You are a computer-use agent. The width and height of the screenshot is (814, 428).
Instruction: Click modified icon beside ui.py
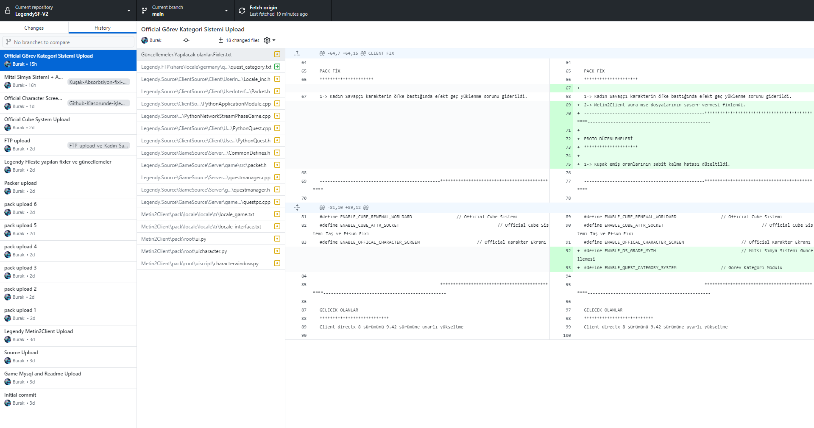[x=277, y=239]
